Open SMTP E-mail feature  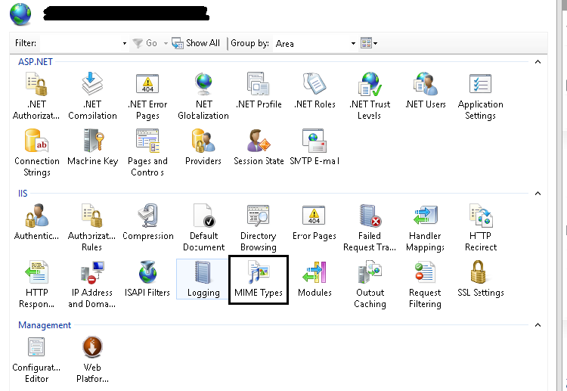(314, 147)
